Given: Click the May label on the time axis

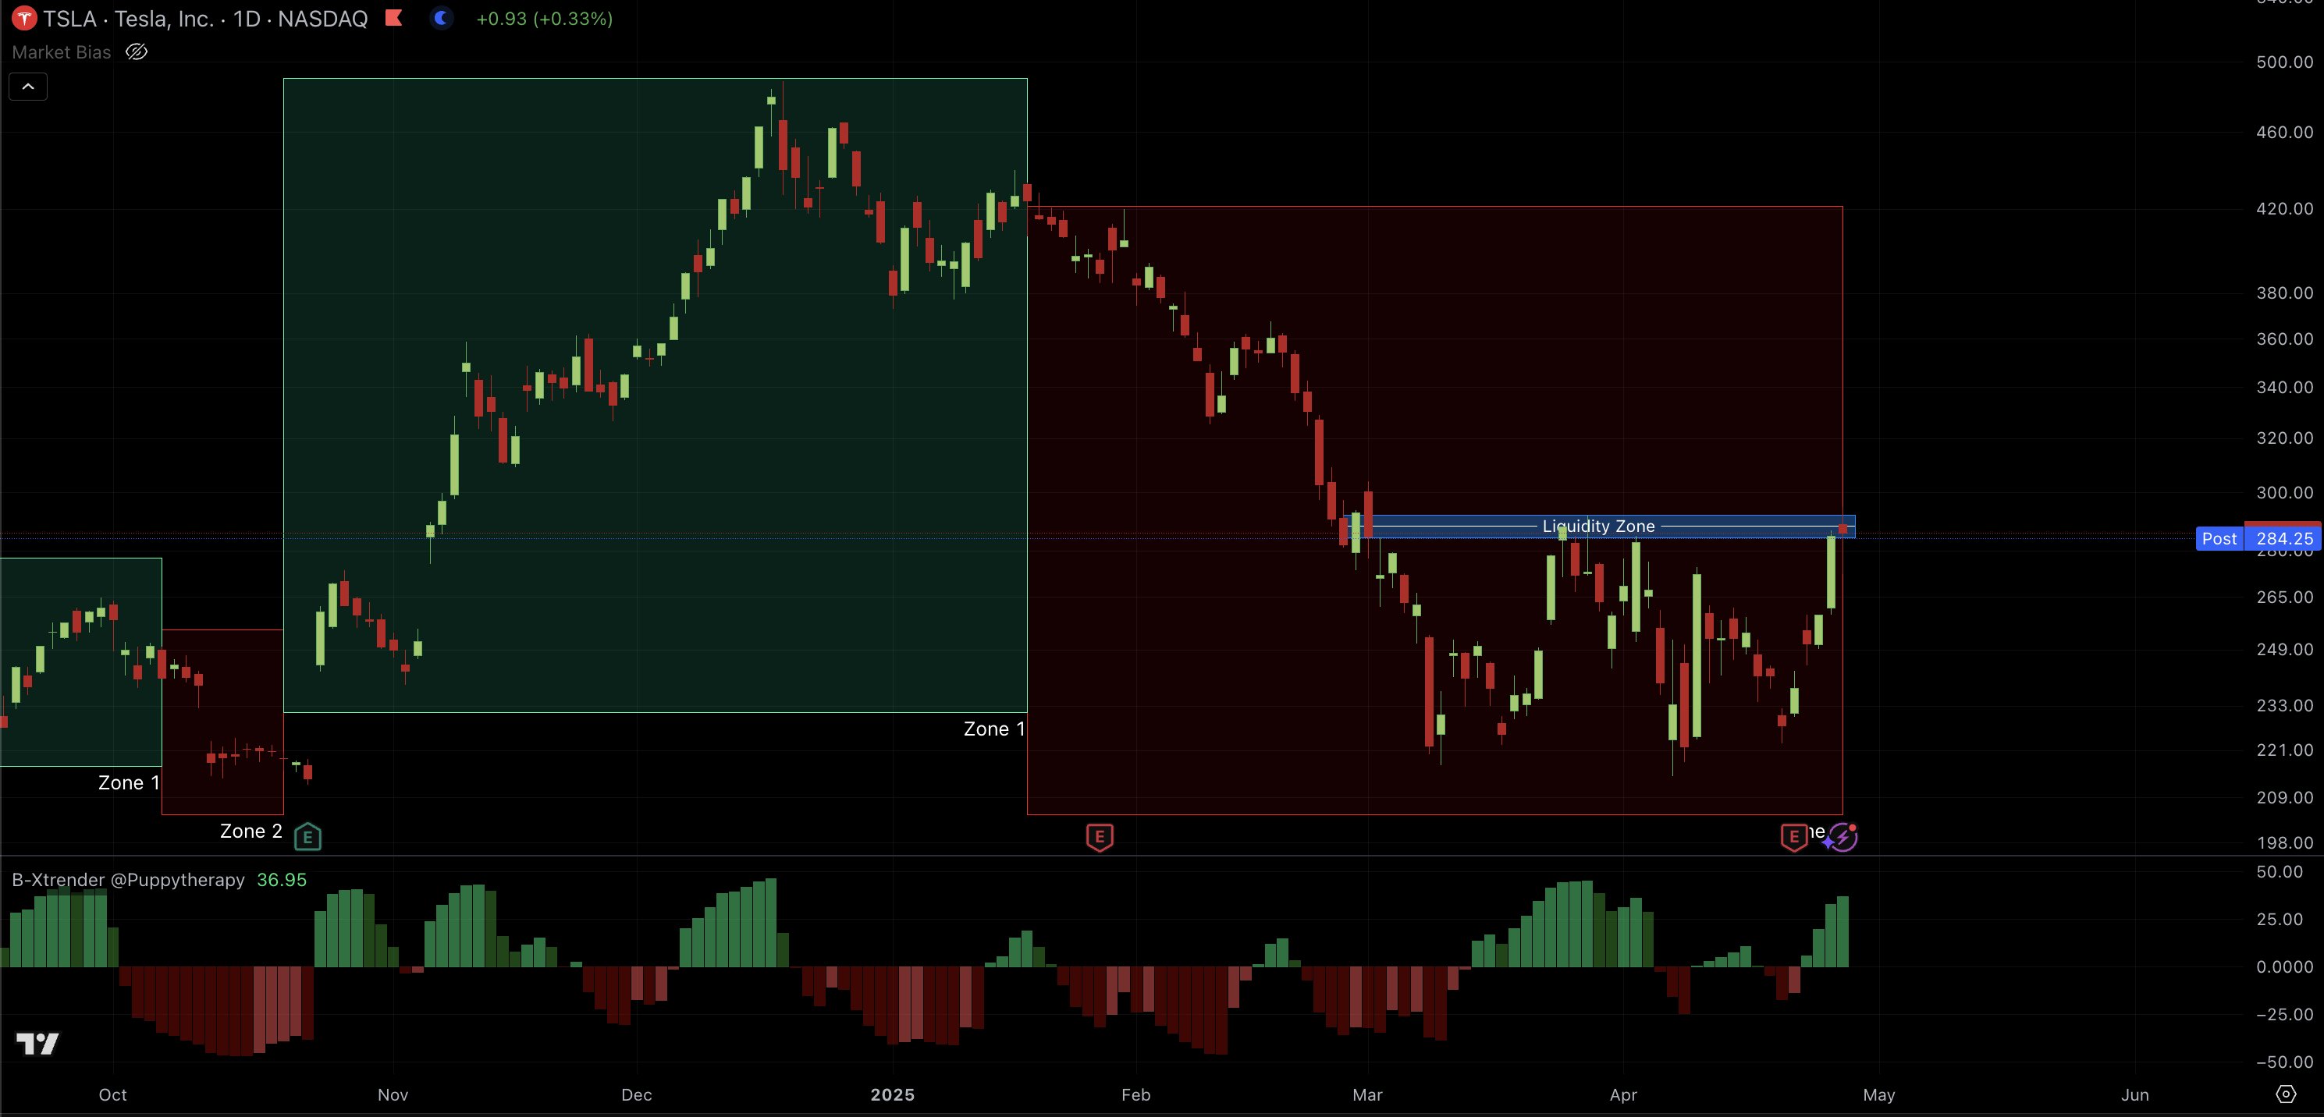Looking at the screenshot, I should click(1879, 1095).
